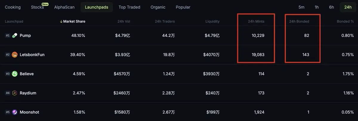Click the green Believe logo icon
358x121 pixels.
15,74
